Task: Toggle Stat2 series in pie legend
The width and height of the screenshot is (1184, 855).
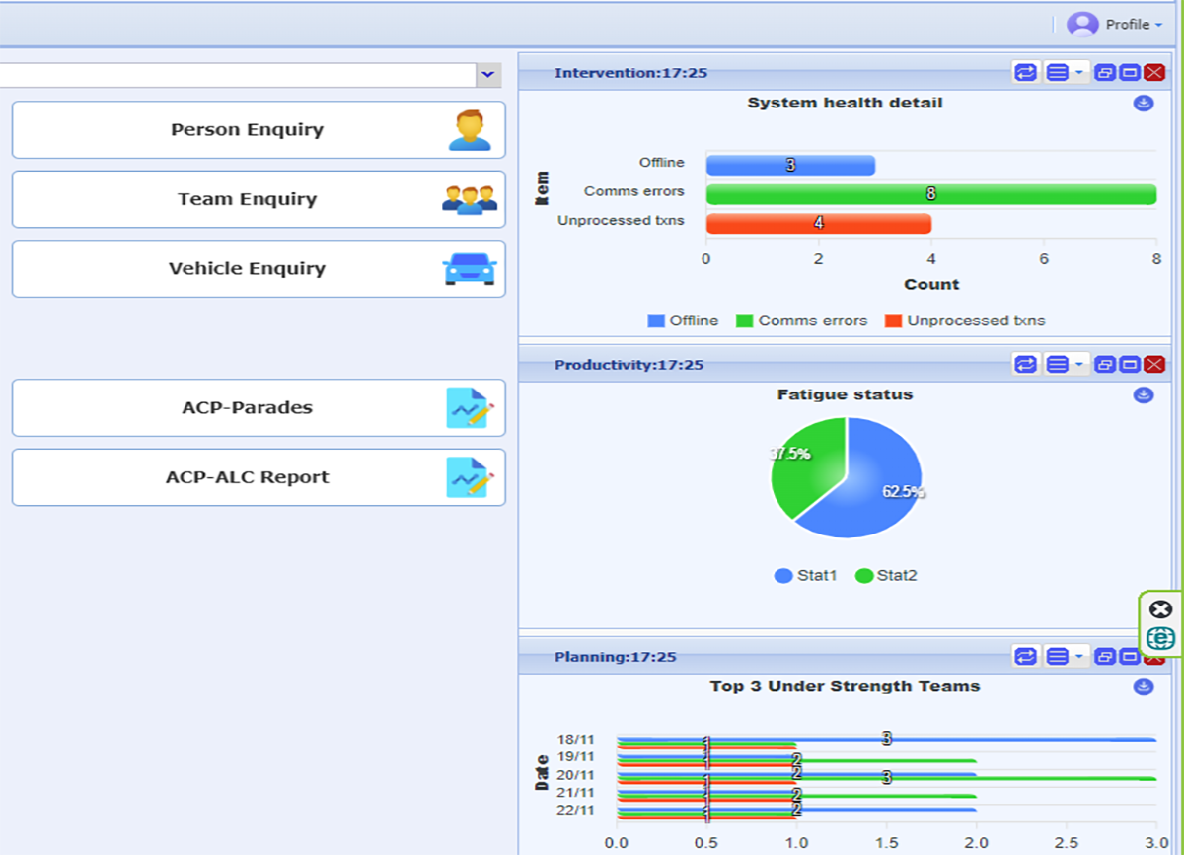Action: point(886,575)
